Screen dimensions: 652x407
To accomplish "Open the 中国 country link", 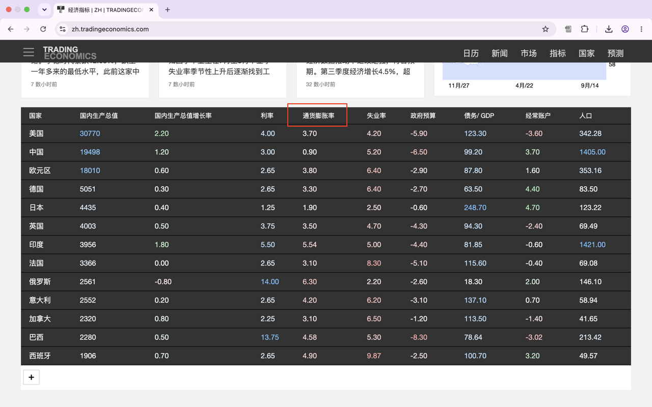I will (36, 152).
